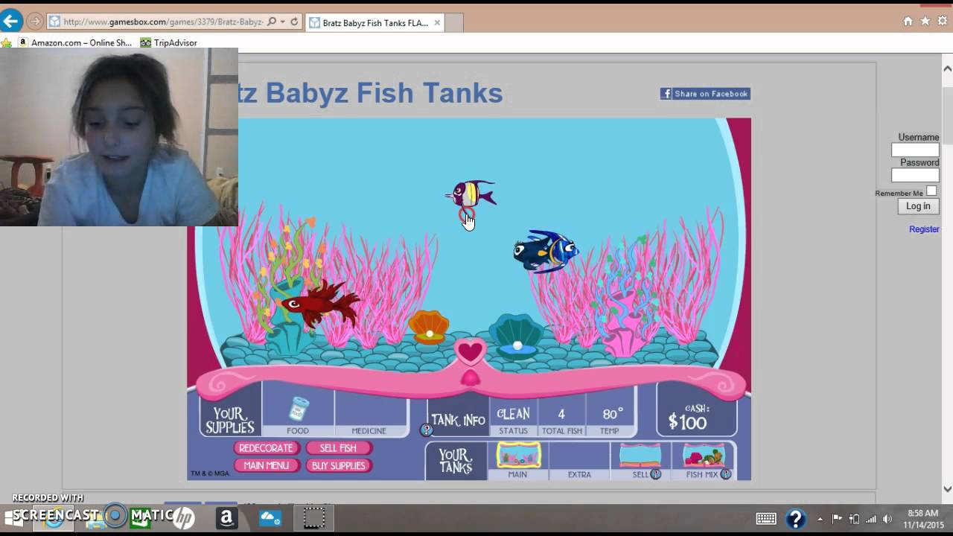This screenshot has width=953, height=536.
Task: Go to Main Menu button
Action: click(266, 465)
